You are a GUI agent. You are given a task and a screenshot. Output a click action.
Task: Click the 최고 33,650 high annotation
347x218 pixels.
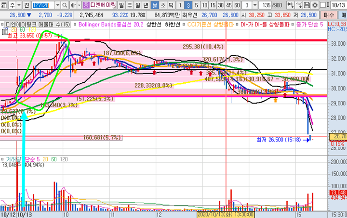[30, 36]
